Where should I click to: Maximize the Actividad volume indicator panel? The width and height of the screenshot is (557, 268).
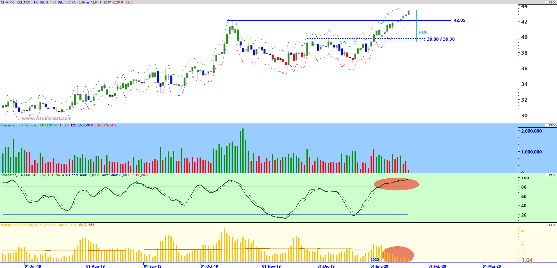[551, 125]
